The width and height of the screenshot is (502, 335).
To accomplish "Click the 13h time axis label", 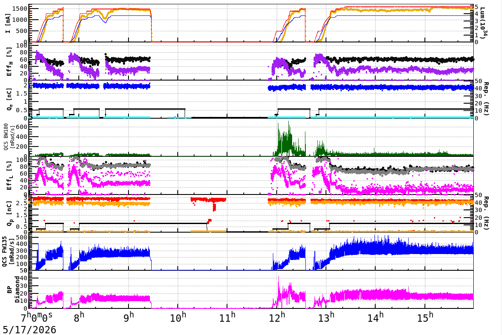I will (x=326, y=317).
